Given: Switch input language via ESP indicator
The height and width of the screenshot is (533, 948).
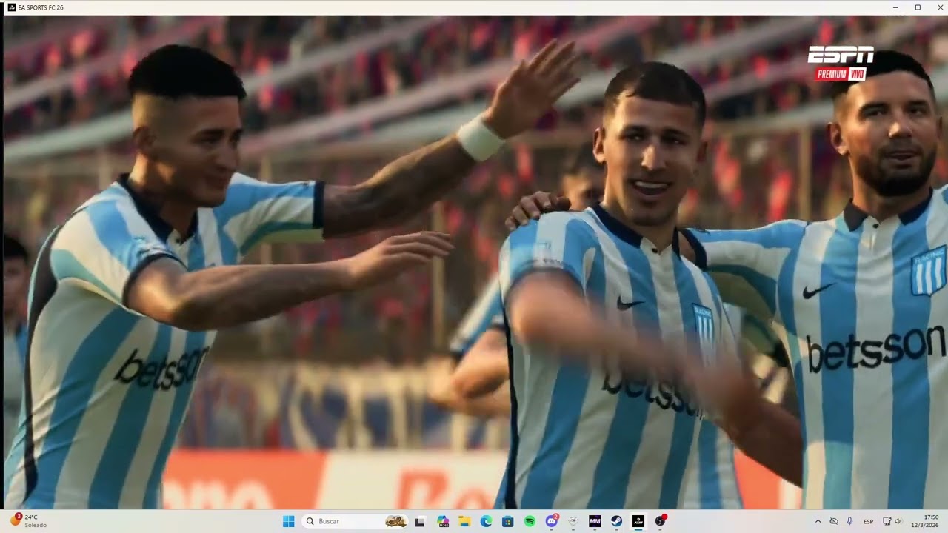Looking at the screenshot, I should coord(868,521).
